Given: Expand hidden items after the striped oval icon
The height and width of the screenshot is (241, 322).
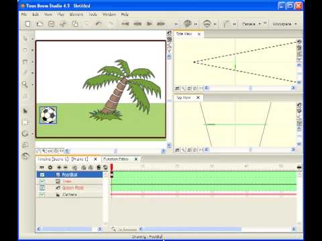Looking at the screenshot, I should tap(215, 24).
